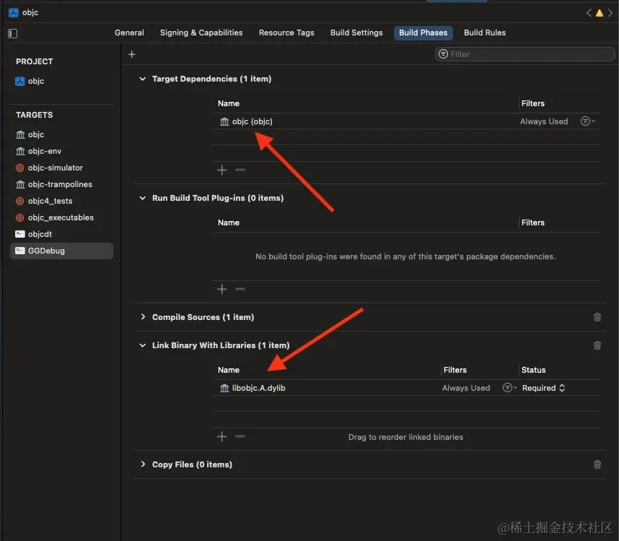
Task: Select objc (objc) dependency row
Action: (x=406, y=122)
